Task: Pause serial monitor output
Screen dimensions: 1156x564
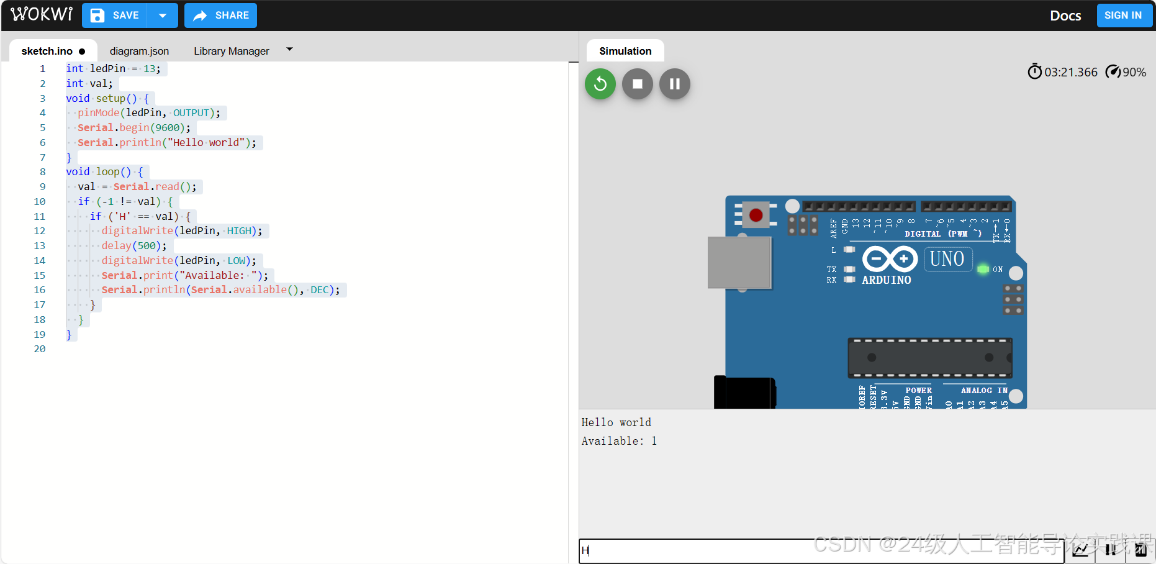Action: (1111, 550)
